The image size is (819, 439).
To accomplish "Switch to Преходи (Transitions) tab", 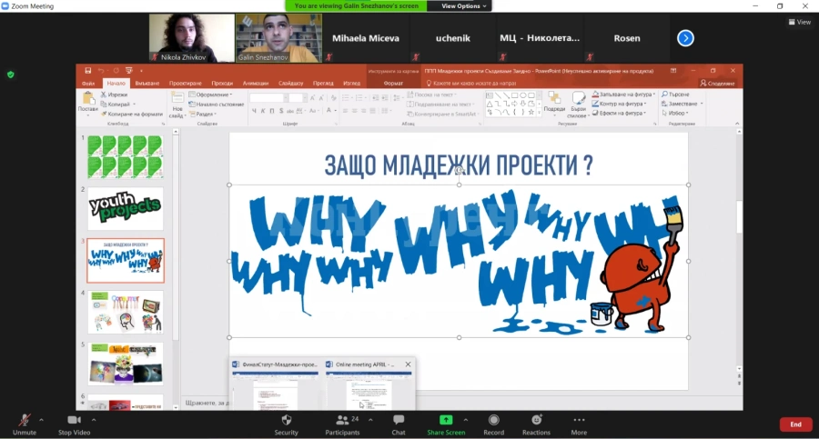I will tap(222, 84).
